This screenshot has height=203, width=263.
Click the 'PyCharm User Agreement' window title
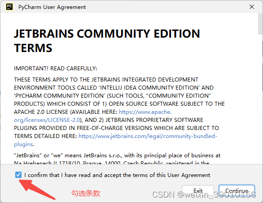coord(52,7)
